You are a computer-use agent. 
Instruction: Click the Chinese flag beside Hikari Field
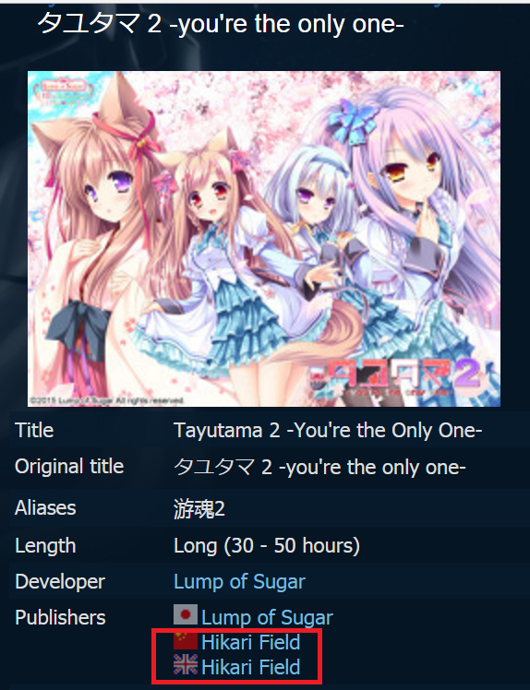click(185, 641)
